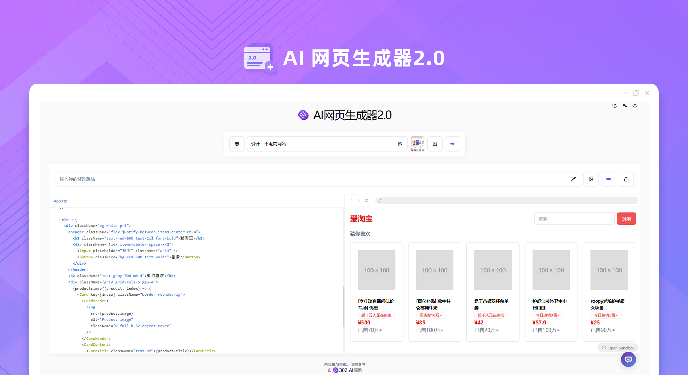The image size is (688, 375).
Task: Click the 已售20万+ text
Action: pos(486,330)
